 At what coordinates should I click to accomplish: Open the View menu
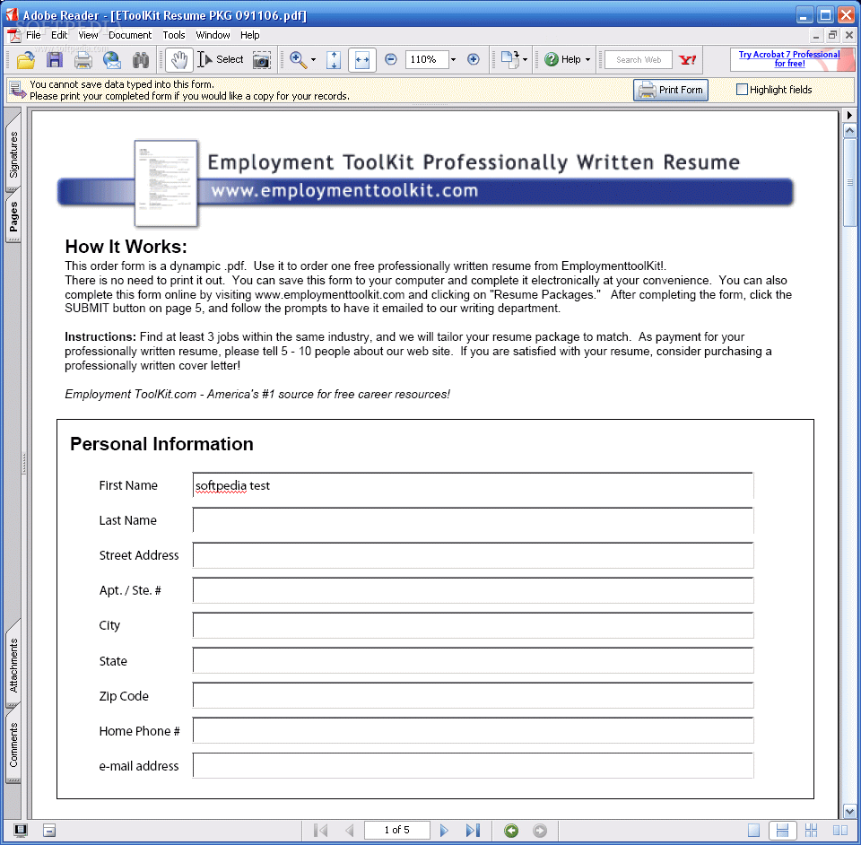point(88,35)
